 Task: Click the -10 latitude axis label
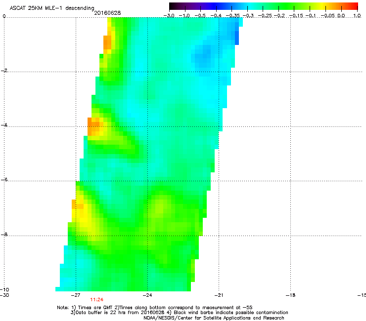click(4, 289)
